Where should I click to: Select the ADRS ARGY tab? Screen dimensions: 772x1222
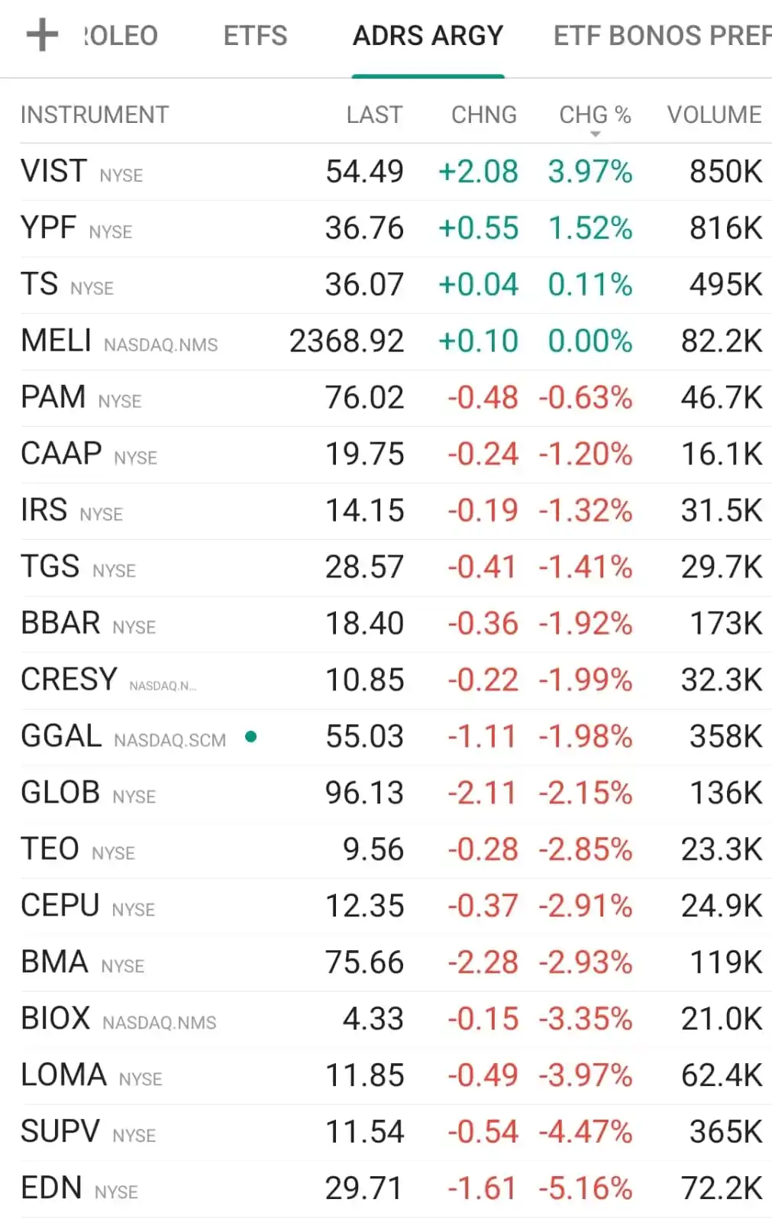[428, 36]
